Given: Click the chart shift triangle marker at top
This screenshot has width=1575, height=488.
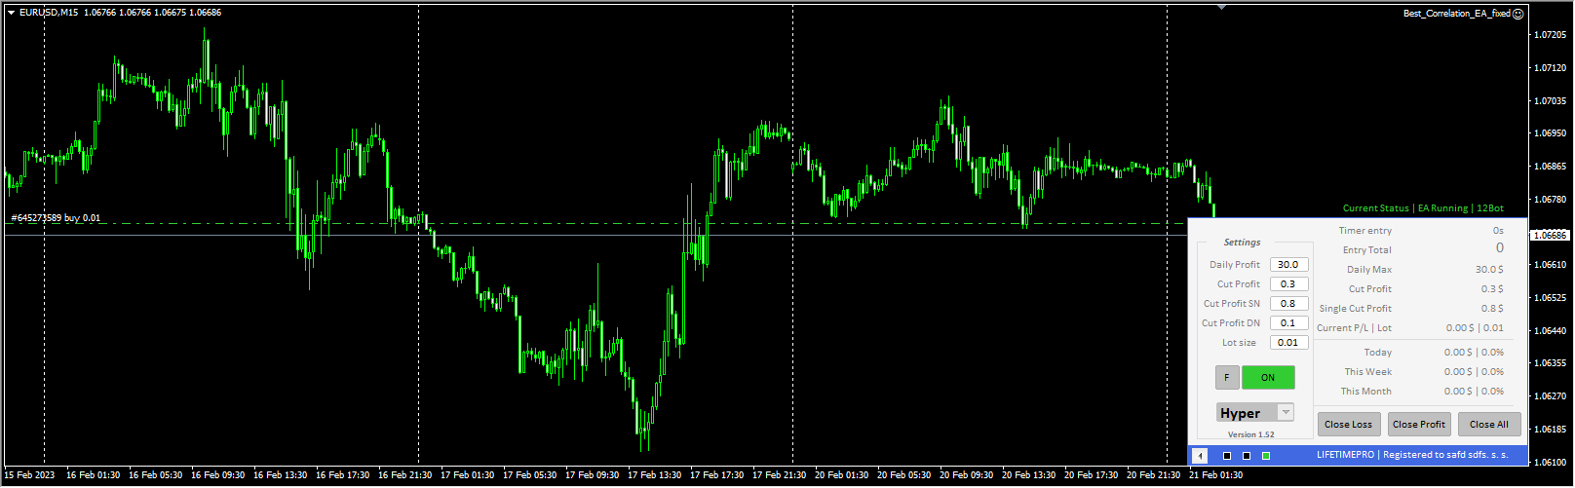Looking at the screenshot, I should pyautogui.click(x=1221, y=7).
